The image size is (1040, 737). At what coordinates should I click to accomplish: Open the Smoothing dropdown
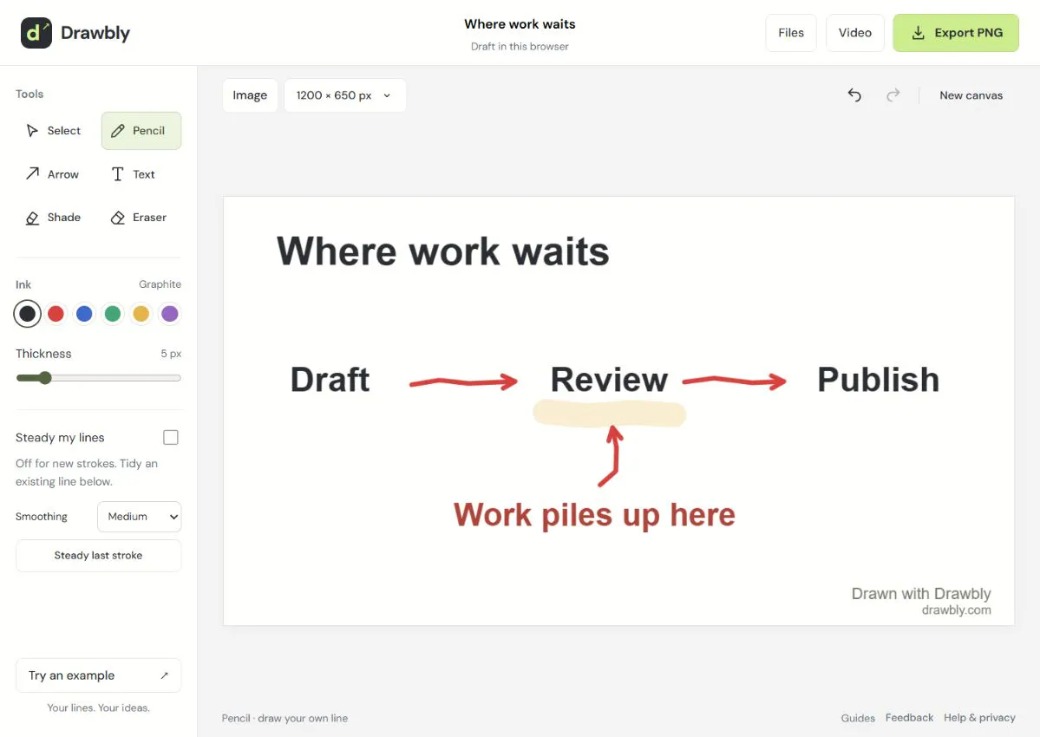140,516
